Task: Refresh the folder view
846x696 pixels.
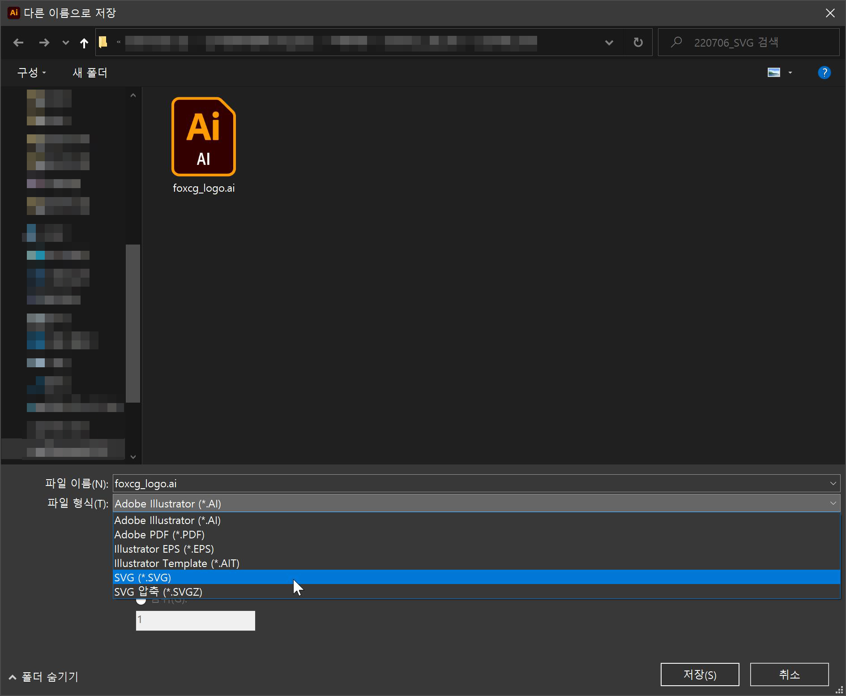Action: (x=638, y=43)
